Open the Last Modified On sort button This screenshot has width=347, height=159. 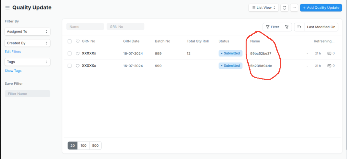pyautogui.click(x=321, y=27)
